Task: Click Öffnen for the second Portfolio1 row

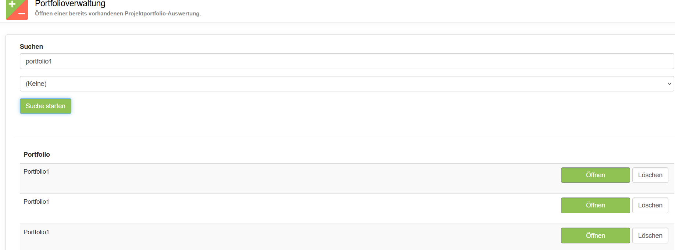Action: click(x=595, y=205)
